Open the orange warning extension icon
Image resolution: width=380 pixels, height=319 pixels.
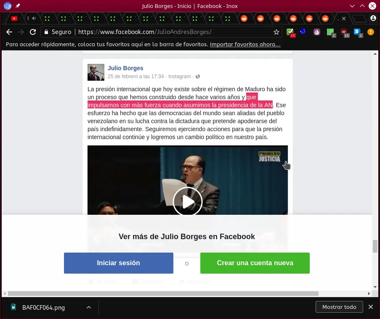(370, 32)
